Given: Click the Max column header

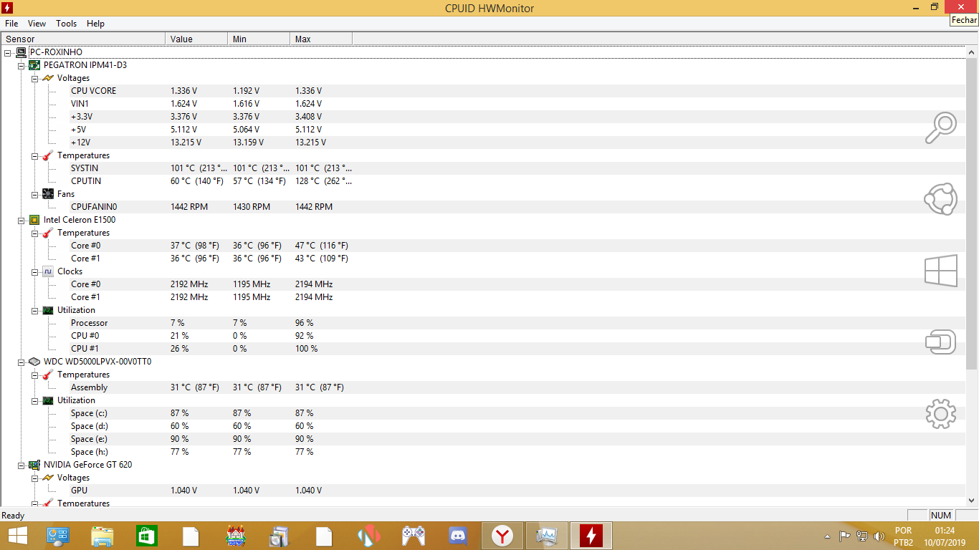Looking at the screenshot, I should point(321,39).
